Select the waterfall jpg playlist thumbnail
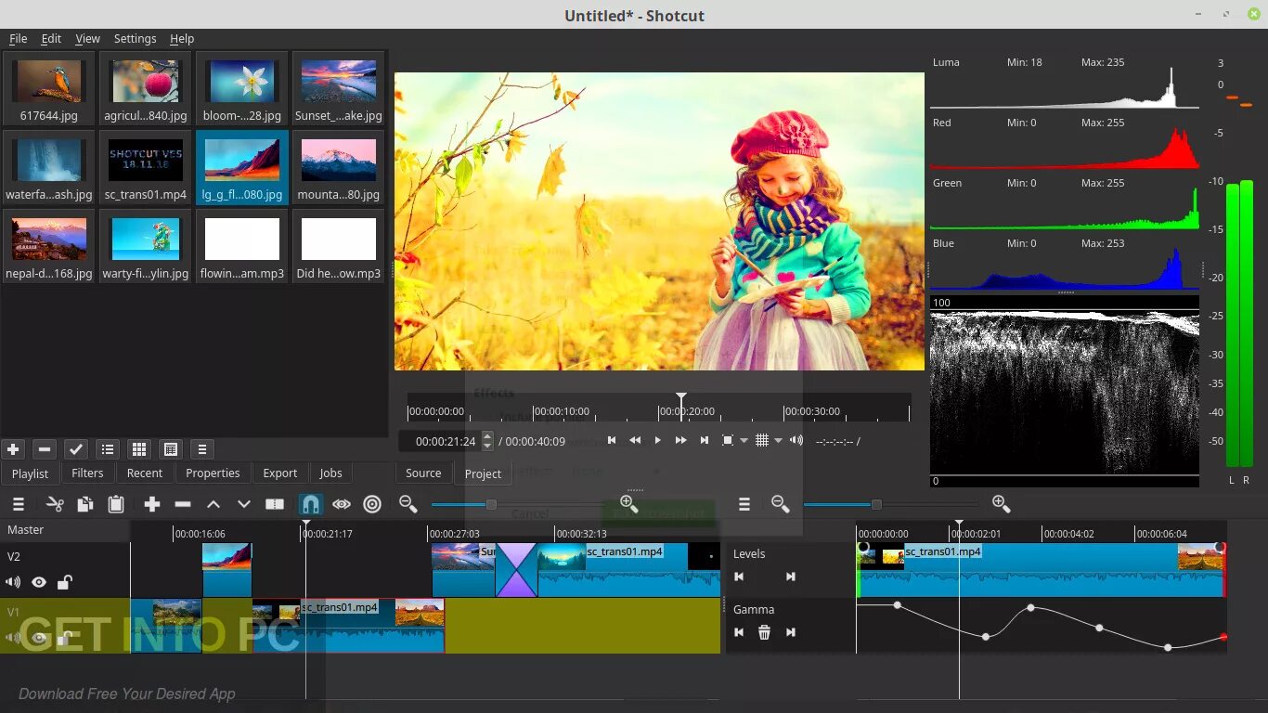The image size is (1268, 713). 49,168
